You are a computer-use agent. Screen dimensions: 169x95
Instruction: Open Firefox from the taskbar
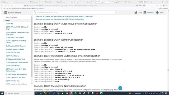(71, 93)
